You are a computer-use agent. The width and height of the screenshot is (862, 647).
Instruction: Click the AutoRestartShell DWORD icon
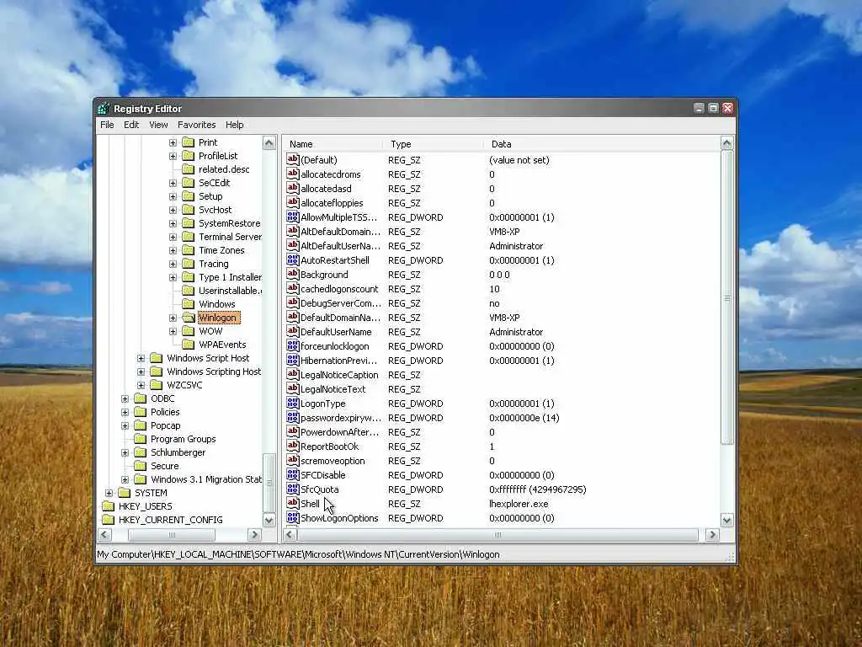292,259
